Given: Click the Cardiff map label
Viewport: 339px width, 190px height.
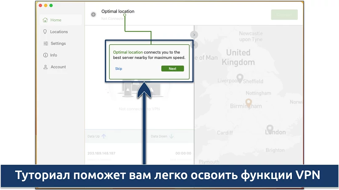Looking at the screenshot, I should (x=225, y=132).
